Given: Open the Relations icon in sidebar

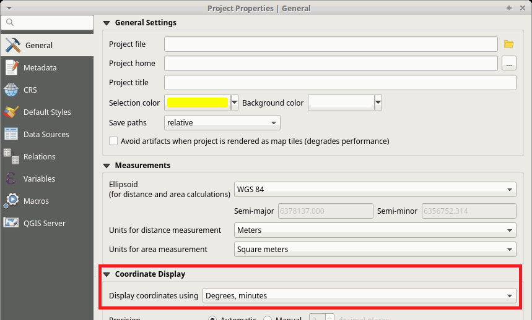Looking at the screenshot, I should click(x=11, y=156).
